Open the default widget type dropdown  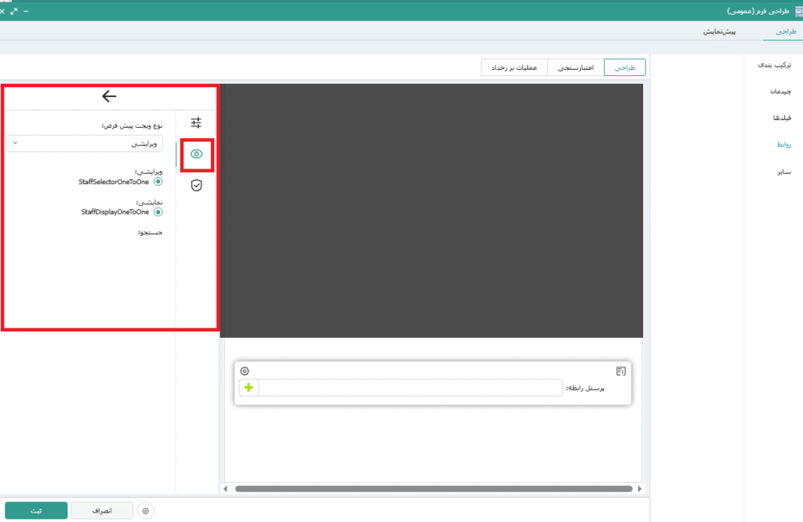click(x=85, y=144)
